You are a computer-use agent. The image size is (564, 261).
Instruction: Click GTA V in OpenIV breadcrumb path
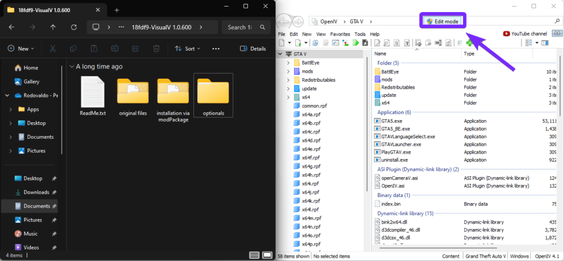point(356,21)
